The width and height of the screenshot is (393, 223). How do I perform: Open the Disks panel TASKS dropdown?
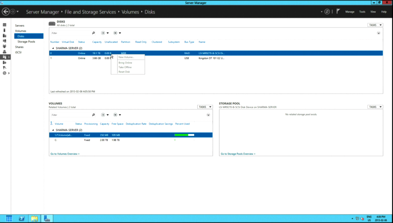click(x=375, y=25)
